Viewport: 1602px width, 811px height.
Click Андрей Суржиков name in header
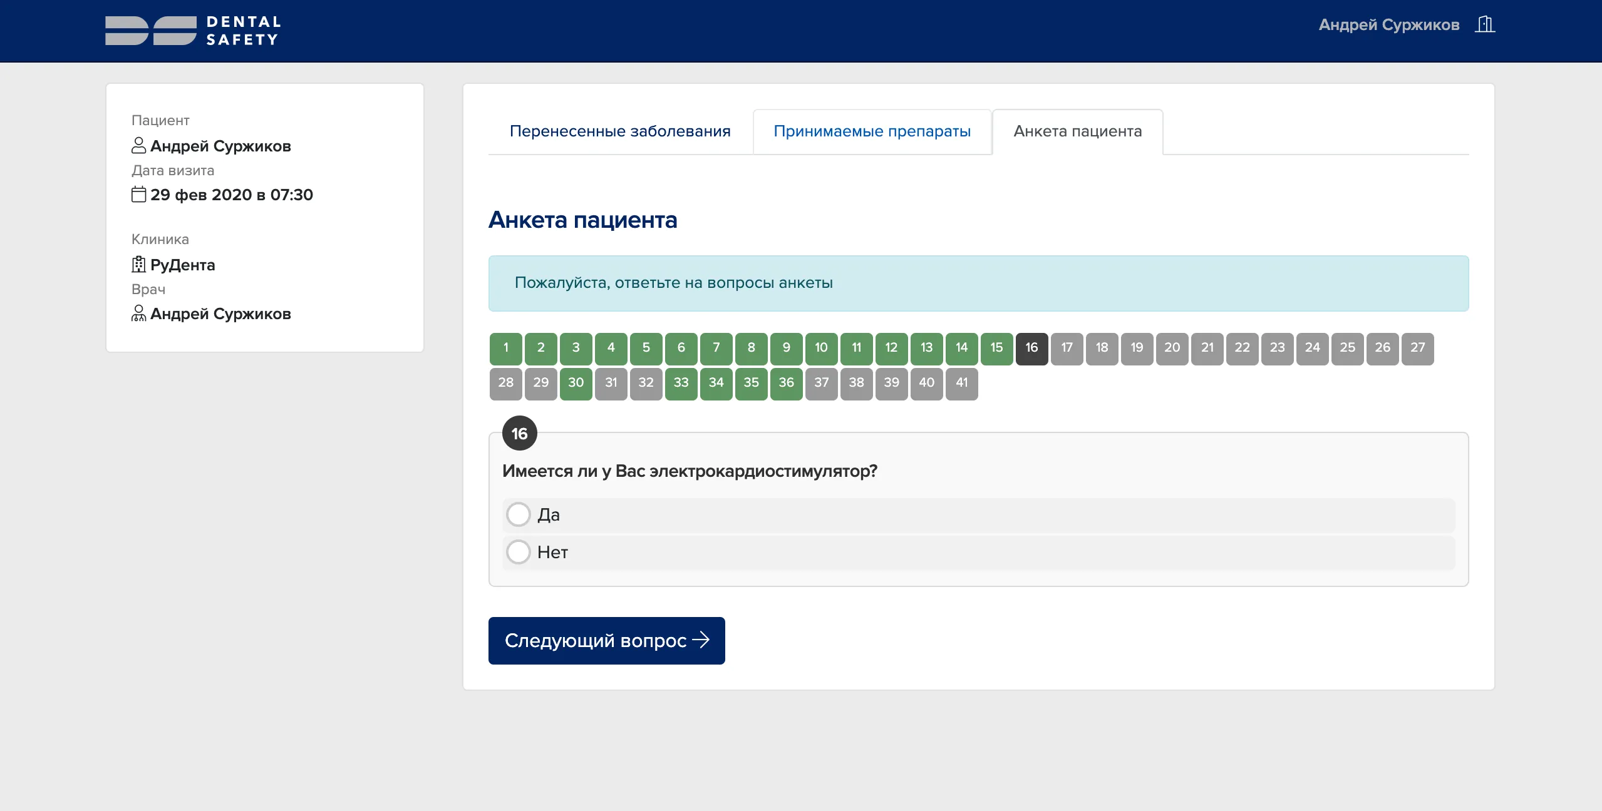1388,25
